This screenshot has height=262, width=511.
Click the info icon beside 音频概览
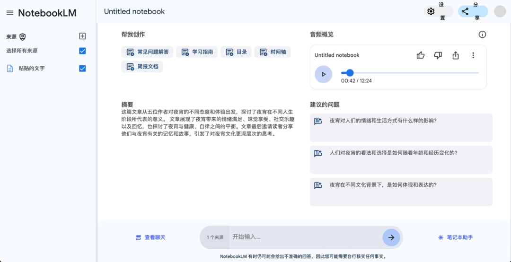tap(482, 34)
